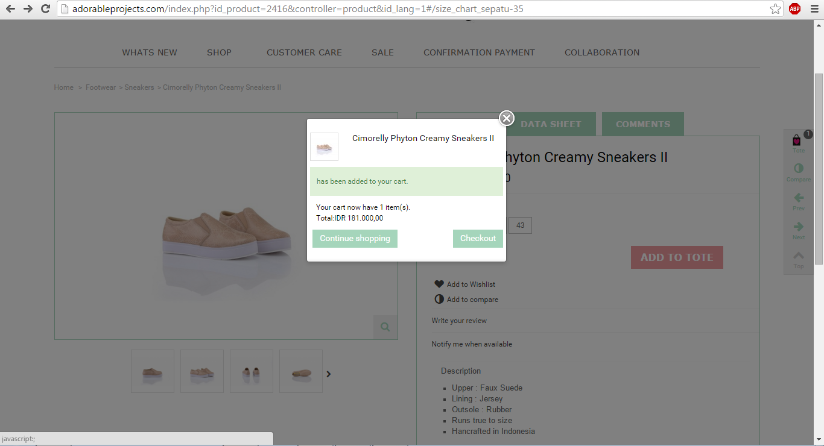
Task: Jump to the top with the Top chevron
Action: pyautogui.click(x=799, y=256)
